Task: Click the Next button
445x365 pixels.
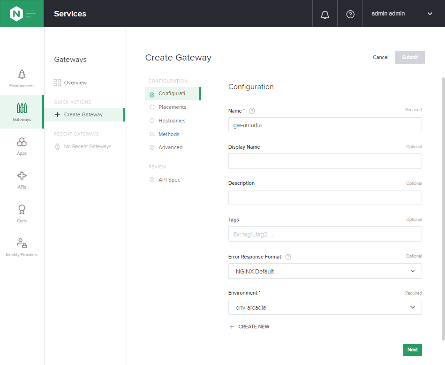Action: (412, 350)
